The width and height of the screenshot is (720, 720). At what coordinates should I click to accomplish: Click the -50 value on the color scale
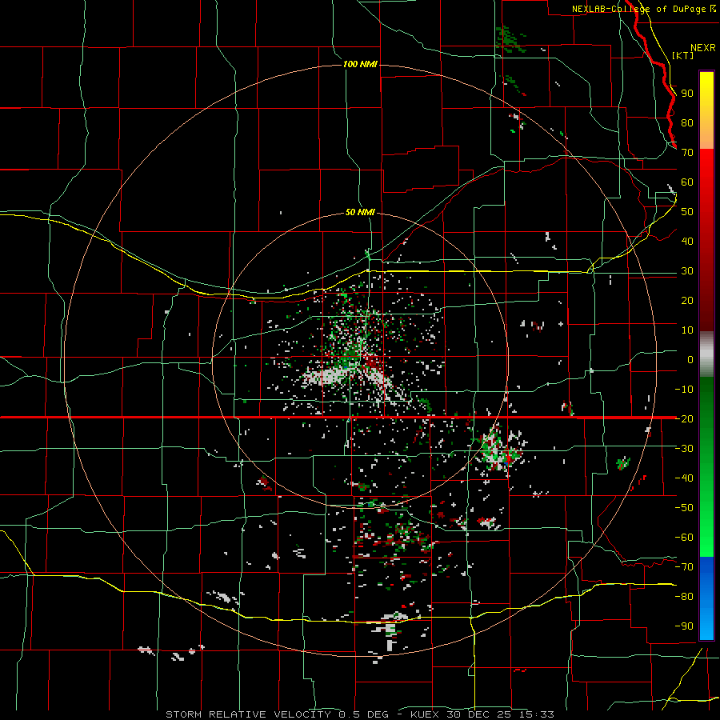point(684,507)
